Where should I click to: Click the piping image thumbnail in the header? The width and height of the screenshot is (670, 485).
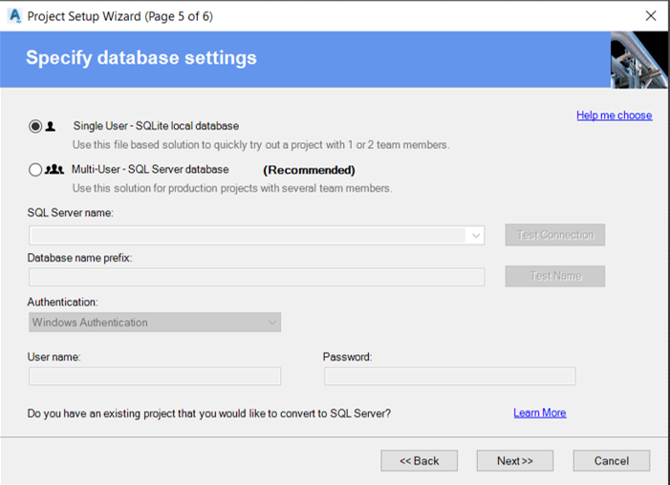(638, 60)
